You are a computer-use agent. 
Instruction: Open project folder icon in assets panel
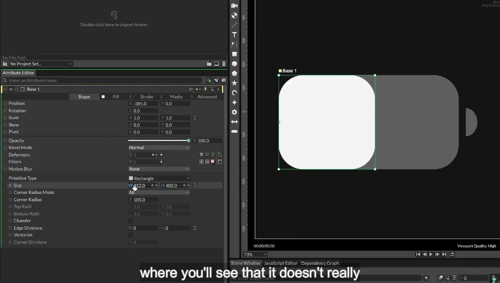point(209,64)
